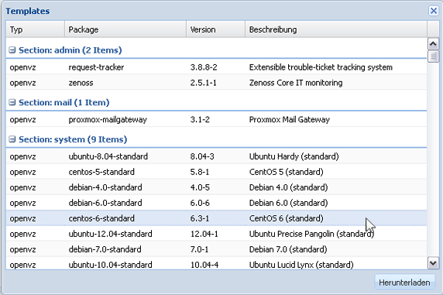This screenshot has width=443, height=295.
Task: Sort by the Package column header
Action: pyautogui.click(x=125, y=29)
